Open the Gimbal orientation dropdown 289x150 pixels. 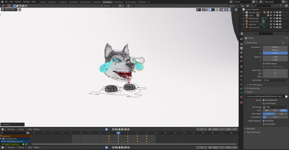tap(106, 6)
